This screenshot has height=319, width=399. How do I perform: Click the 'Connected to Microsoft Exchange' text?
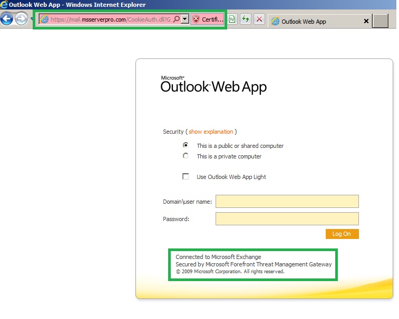click(x=218, y=257)
